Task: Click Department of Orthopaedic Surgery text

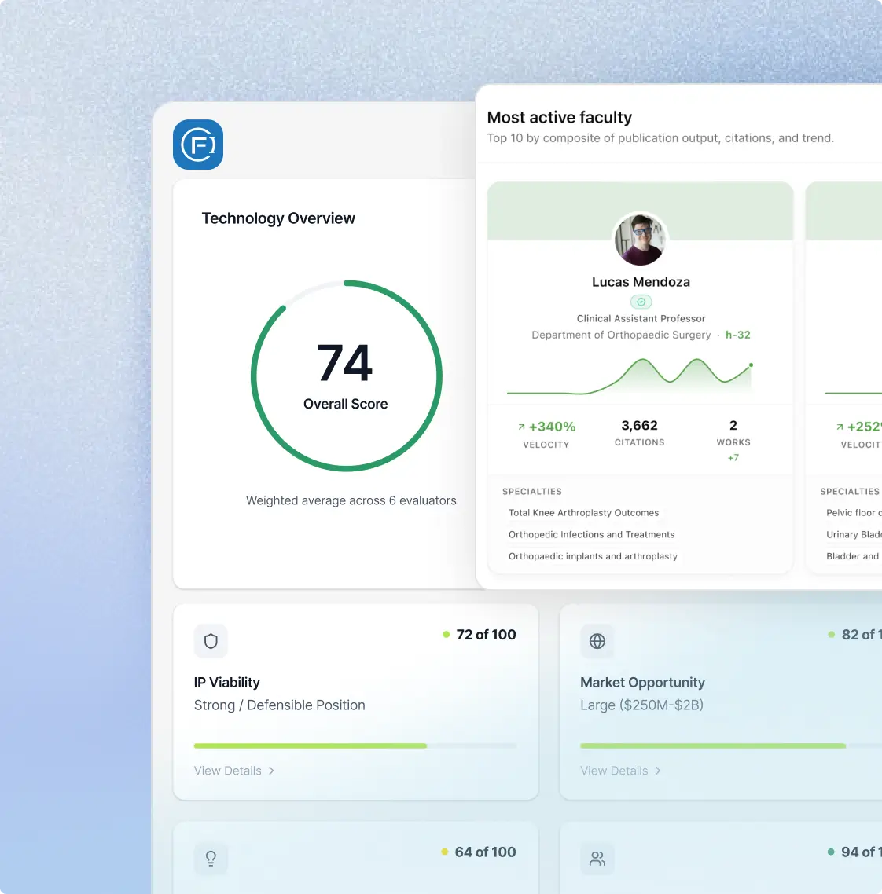Action: pyautogui.click(x=621, y=335)
